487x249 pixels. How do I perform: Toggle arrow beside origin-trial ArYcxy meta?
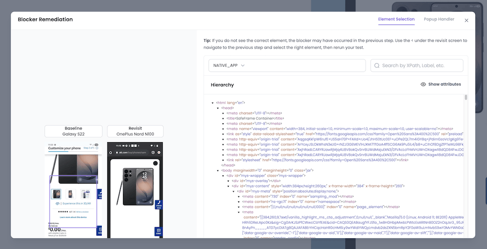tap(223, 145)
